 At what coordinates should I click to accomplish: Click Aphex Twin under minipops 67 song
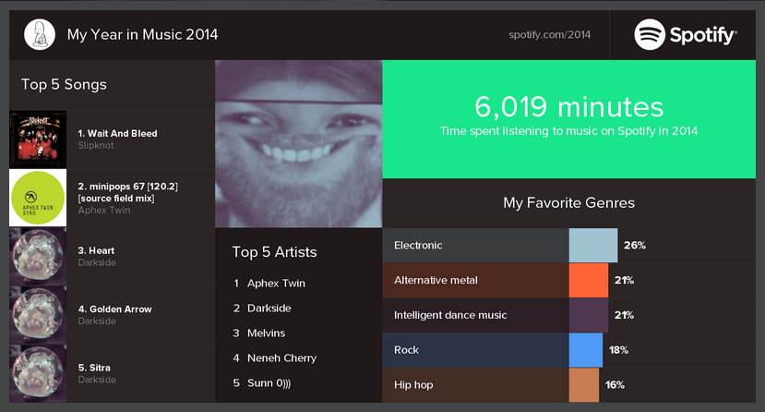pyautogui.click(x=104, y=211)
